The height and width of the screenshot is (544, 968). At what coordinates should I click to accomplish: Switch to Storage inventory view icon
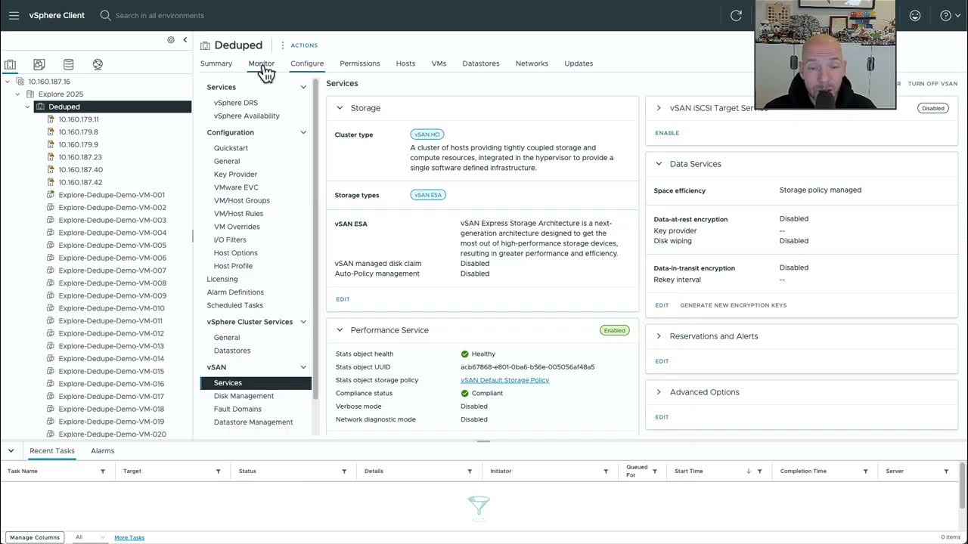[69, 64]
